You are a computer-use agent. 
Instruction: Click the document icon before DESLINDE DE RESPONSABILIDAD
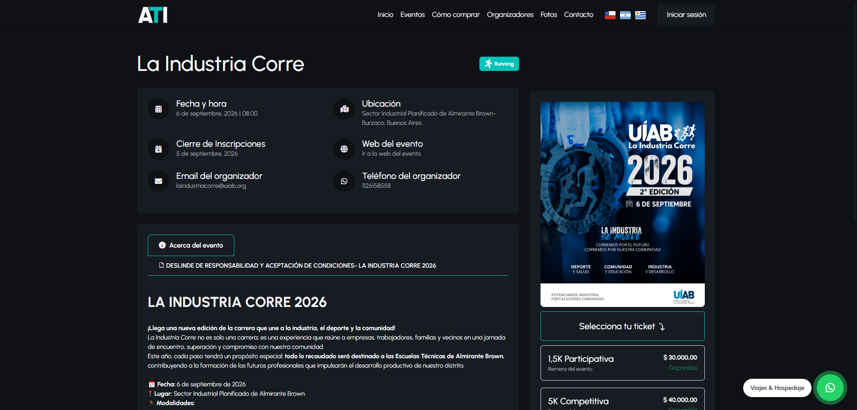[x=162, y=265]
